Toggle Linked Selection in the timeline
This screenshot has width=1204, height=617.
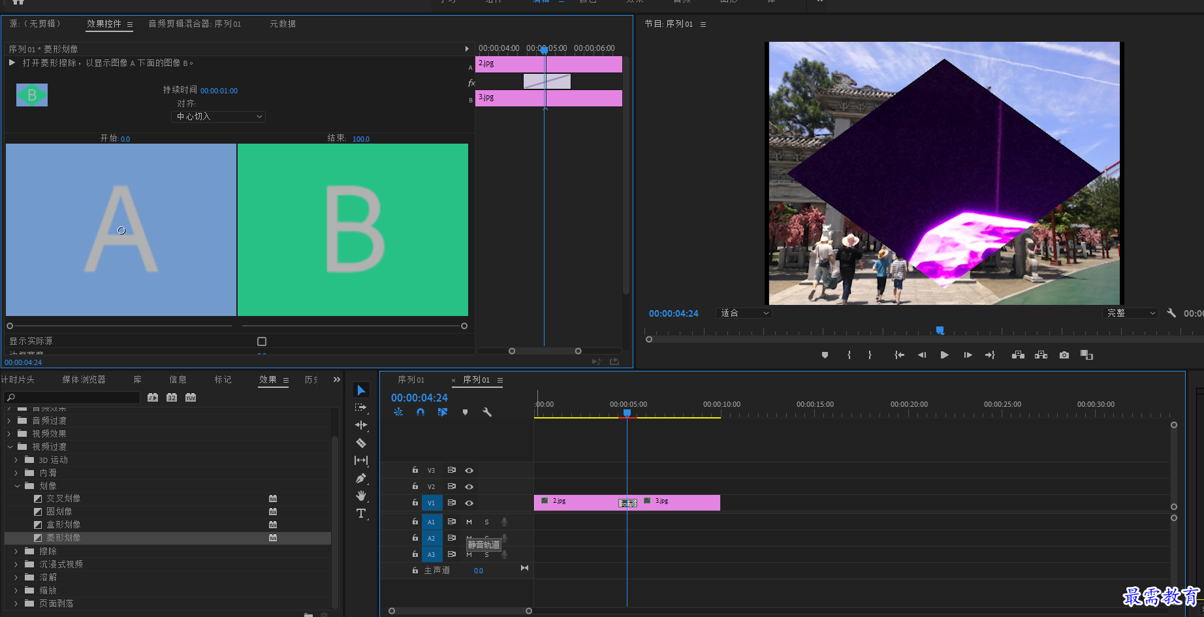pos(443,412)
